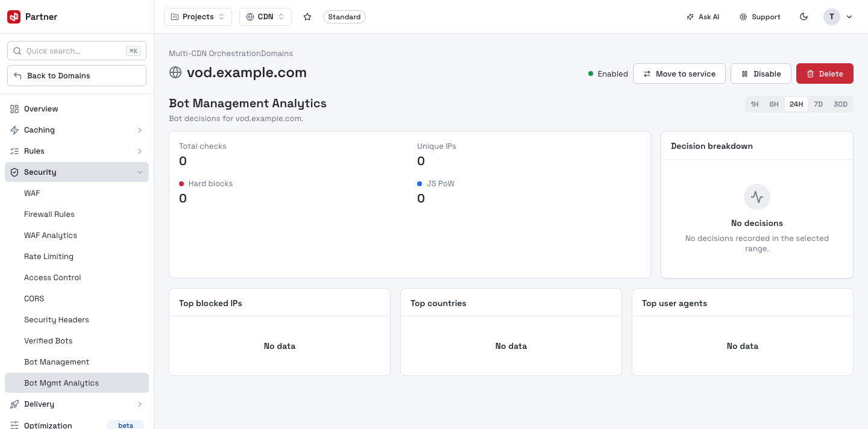Screen dimensions: 868x429
Task: Click the Top blocked IPs heading
Action: tap(210, 303)
